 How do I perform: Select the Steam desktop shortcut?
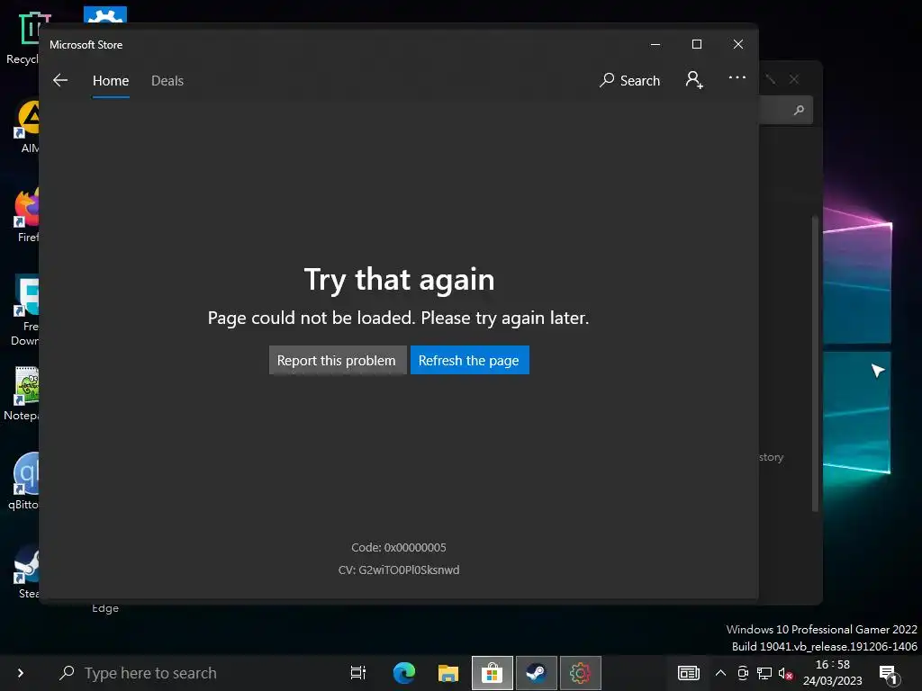pyautogui.click(x=27, y=571)
